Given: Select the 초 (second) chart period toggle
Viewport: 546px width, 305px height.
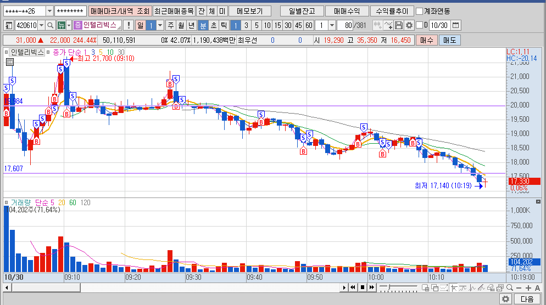Looking at the screenshot, I should click(x=214, y=25).
